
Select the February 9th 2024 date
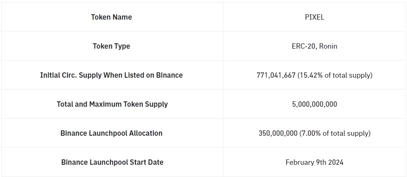click(315, 162)
